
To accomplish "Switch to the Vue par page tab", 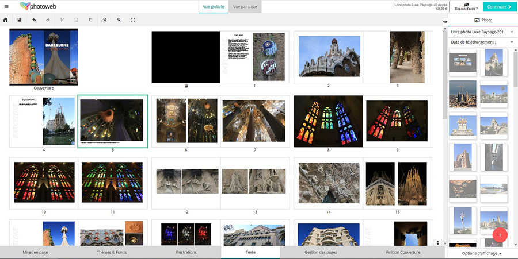I will [x=245, y=6].
